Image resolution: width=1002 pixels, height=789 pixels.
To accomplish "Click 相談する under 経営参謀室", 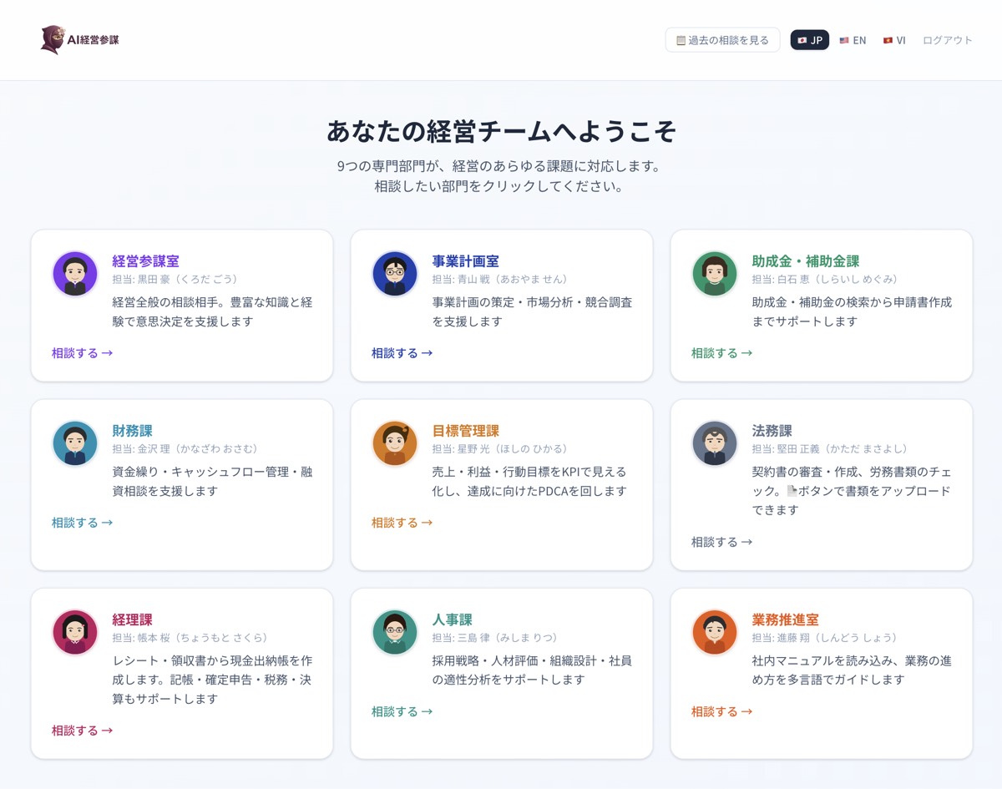I will (x=81, y=352).
